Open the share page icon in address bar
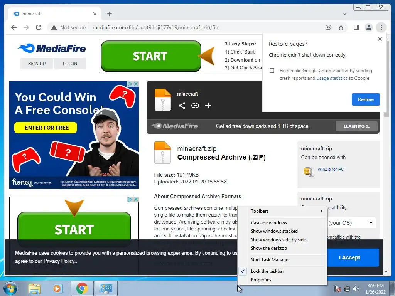 [329, 27]
